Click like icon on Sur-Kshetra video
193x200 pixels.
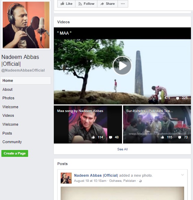tap(162, 137)
